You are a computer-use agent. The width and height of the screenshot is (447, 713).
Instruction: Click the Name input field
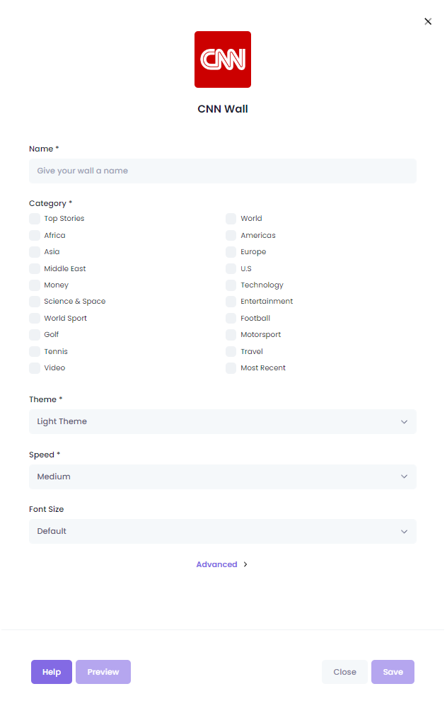223,171
